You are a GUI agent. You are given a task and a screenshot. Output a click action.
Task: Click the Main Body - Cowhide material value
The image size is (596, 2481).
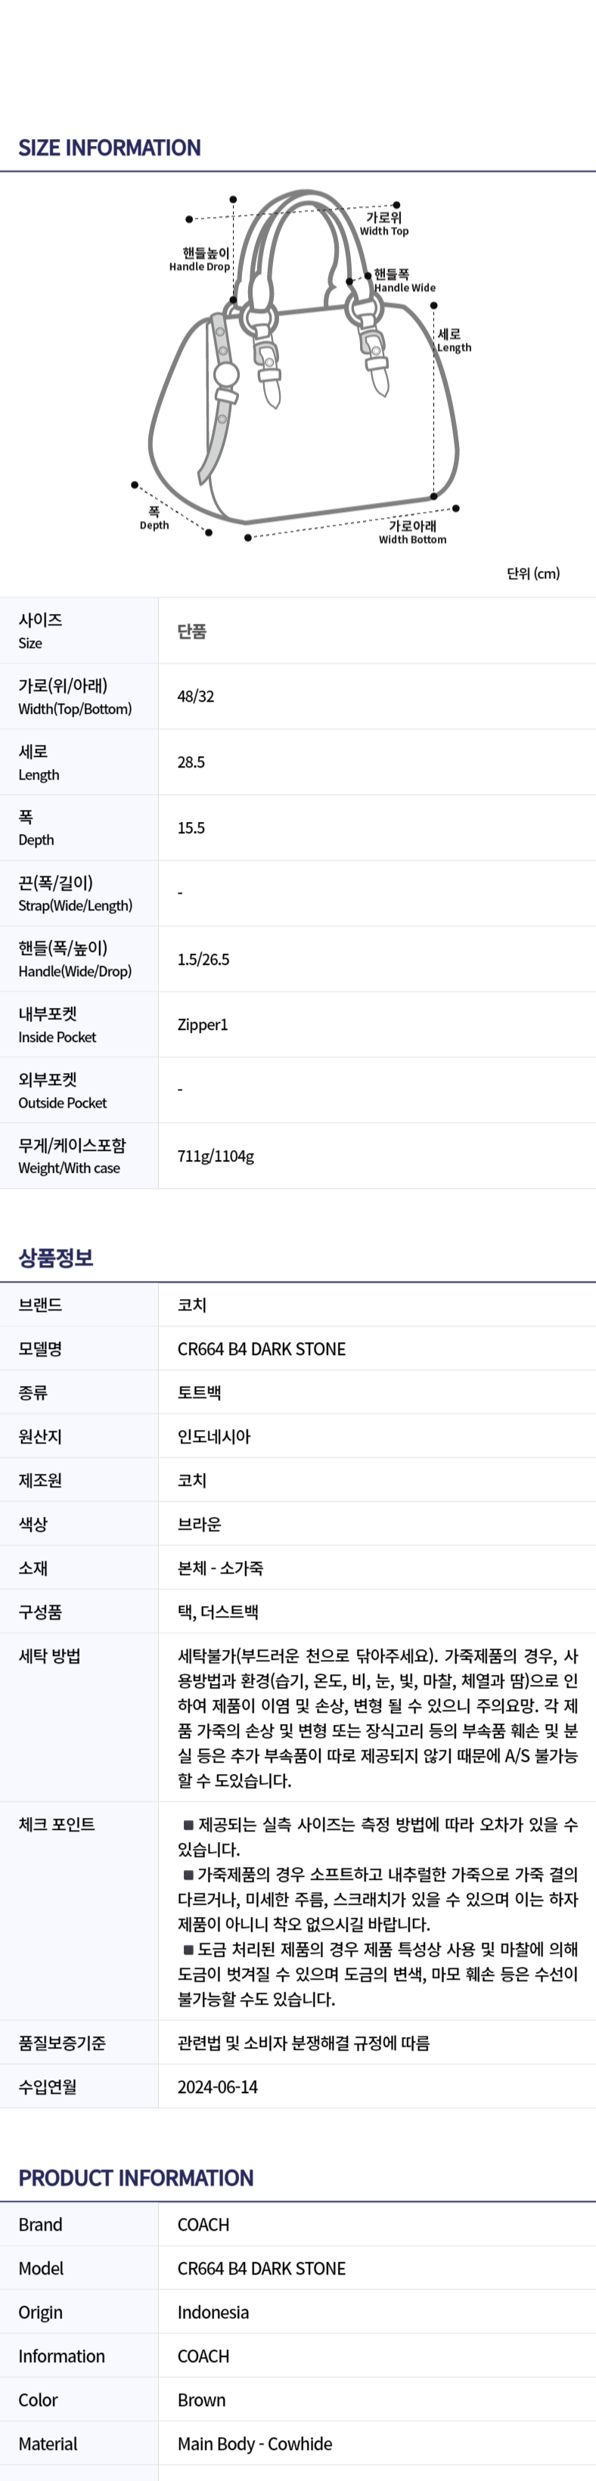[x=255, y=2443]
